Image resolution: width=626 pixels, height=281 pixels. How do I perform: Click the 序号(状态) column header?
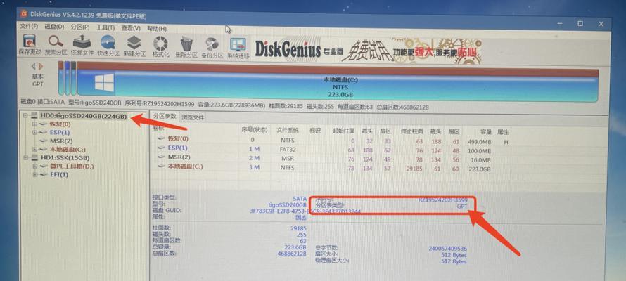[x=255, y=131]
